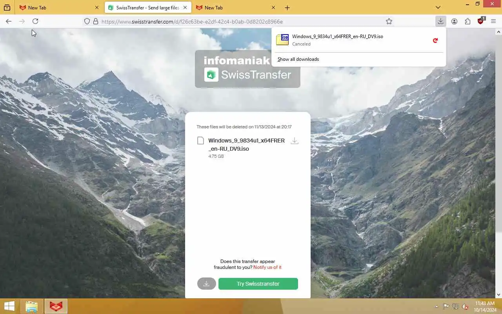Image resolution: width=502 pixels, height=314 pixels.
Task: Click Show all downloads
Action: click(x=298, y=59)
